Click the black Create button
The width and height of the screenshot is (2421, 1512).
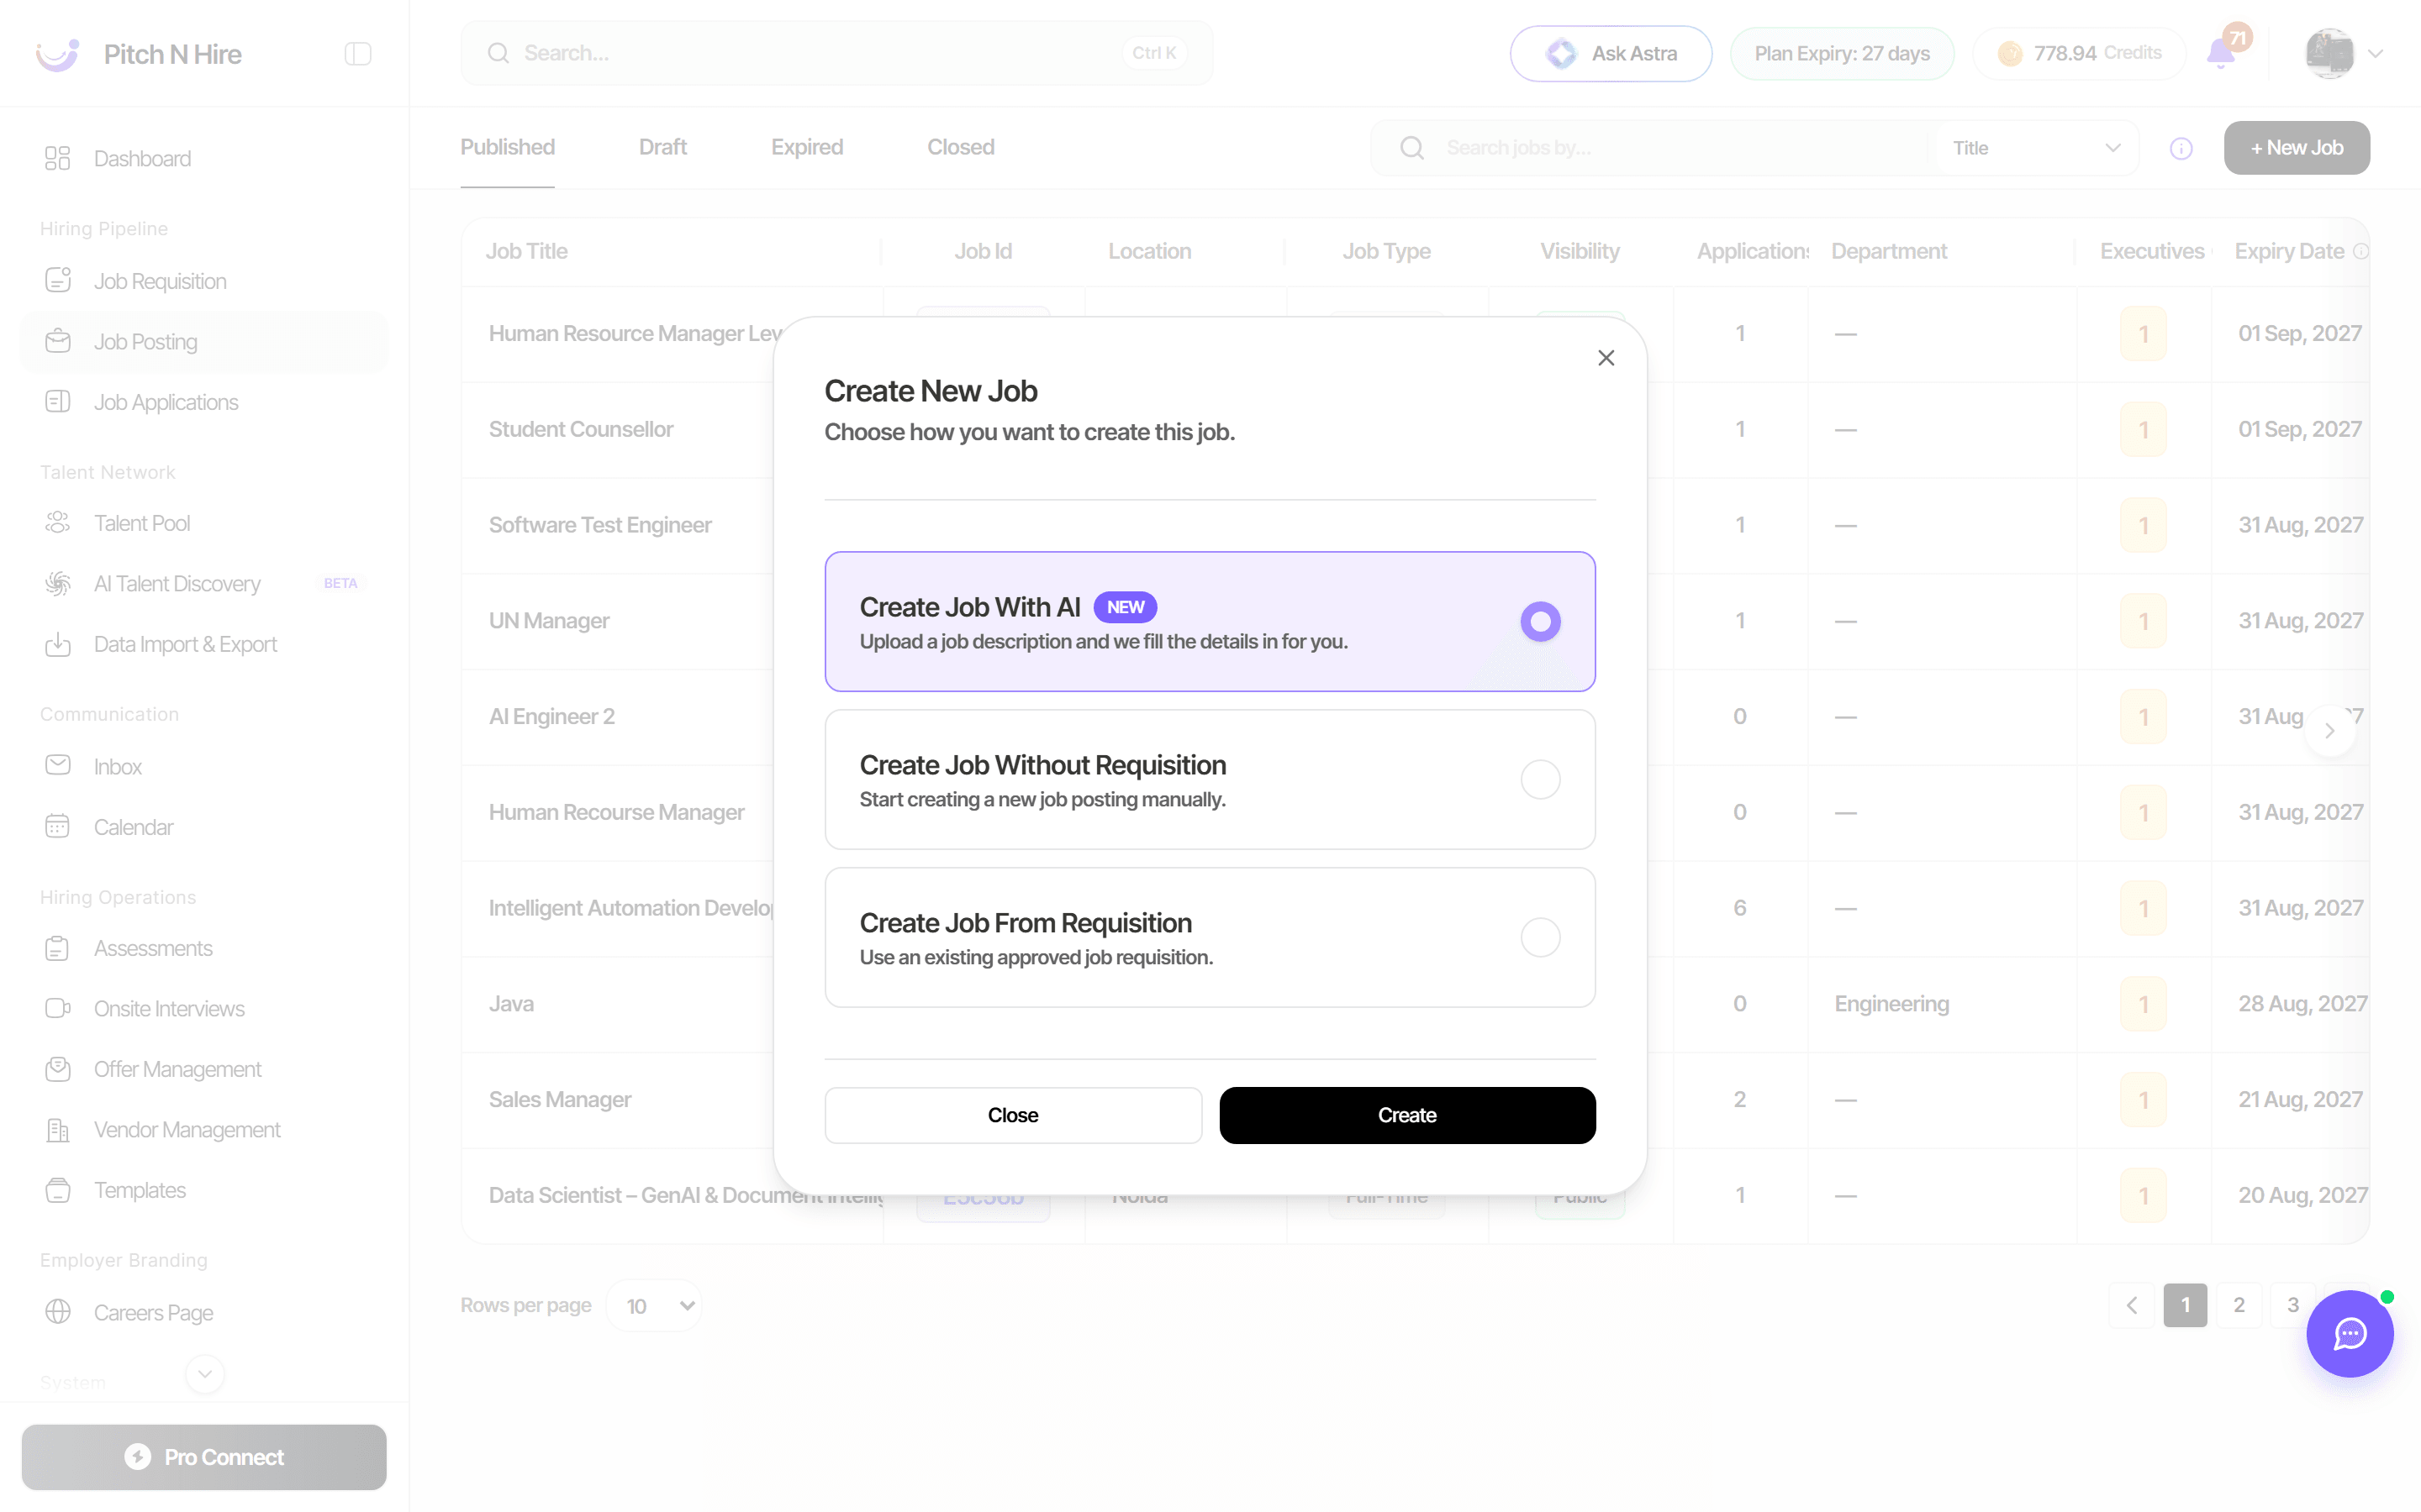pos(1406,1115)
